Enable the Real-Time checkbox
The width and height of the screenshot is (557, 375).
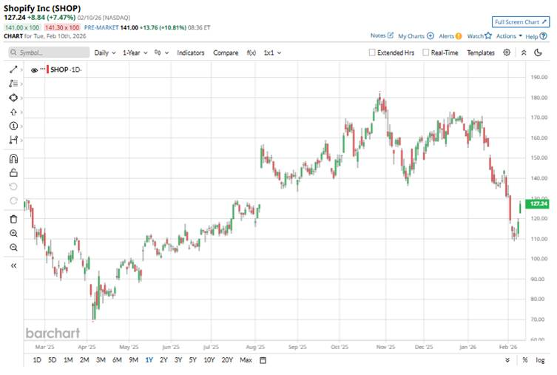coord(426,53)
